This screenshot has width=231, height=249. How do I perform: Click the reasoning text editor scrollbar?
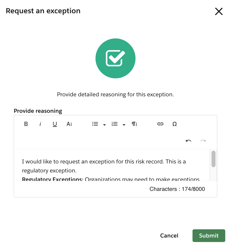pos(213,159)
